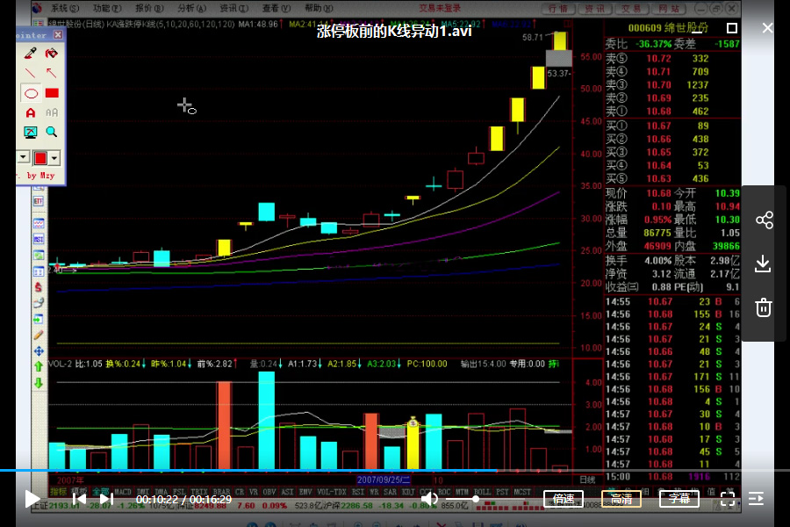This screenshot has height=527, width=790.
Task: Select the OBV indicator tab
Action: (x=269, y=491)
